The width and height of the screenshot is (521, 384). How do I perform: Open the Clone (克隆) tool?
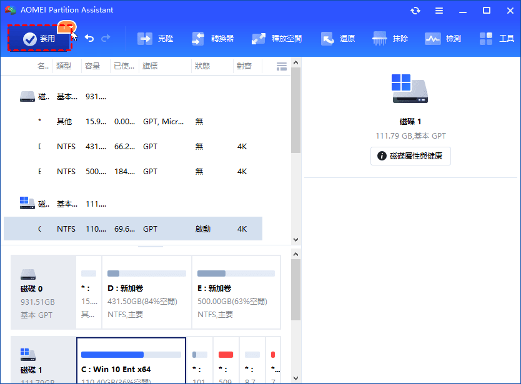tap(156, 39)
